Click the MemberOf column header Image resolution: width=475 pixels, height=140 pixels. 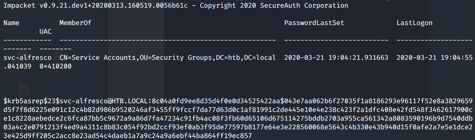coord(75,23)
